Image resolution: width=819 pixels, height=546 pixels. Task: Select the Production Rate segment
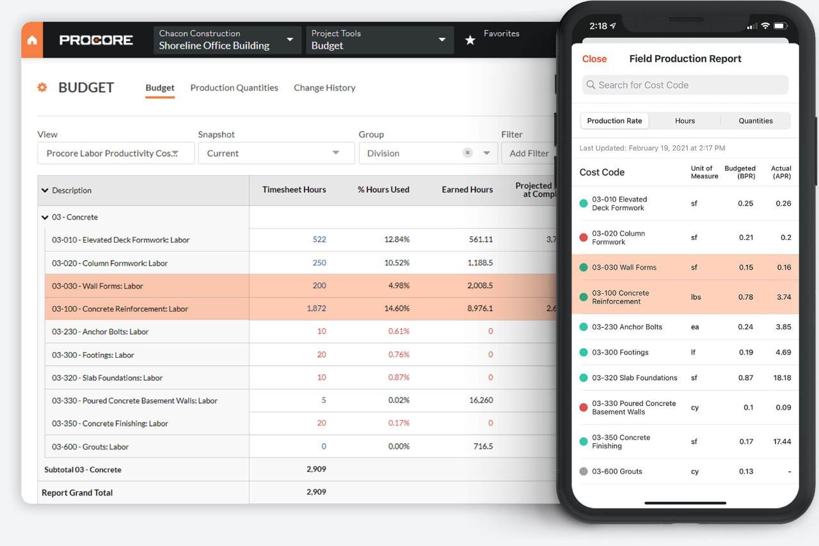tap(614, 121)
